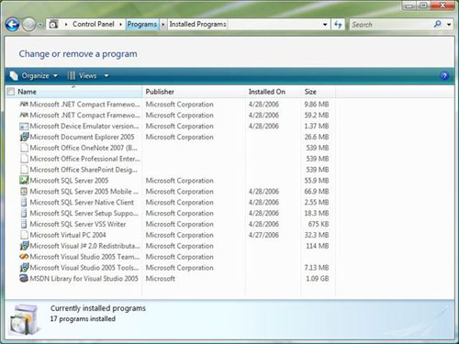Click the Microsoft publisher in MSDN row

161,279
